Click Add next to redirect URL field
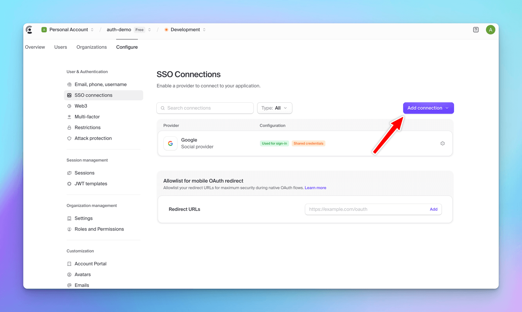This screenshot has height=312, width=522. [x=434, y=209]
